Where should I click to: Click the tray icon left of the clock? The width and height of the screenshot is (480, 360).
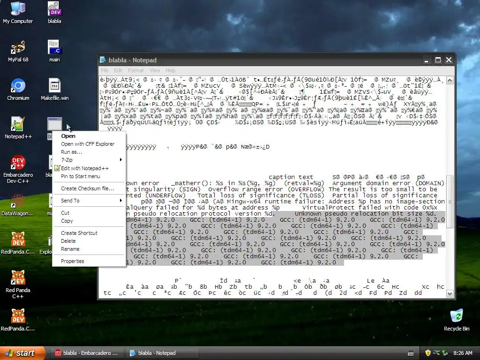(x=445, y=353)
